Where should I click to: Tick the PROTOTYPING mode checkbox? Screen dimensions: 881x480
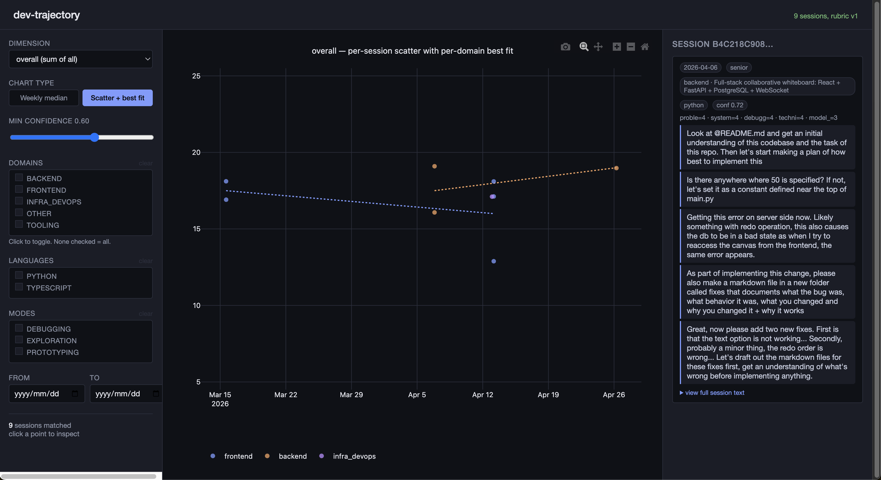tap(19, 351)
